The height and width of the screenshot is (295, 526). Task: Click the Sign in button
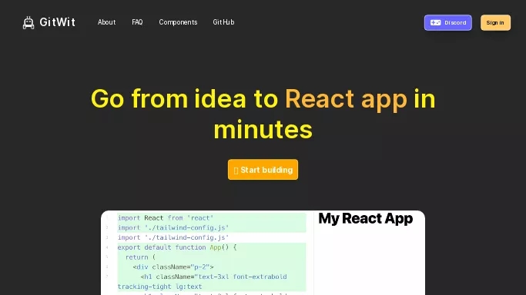[x=495, y=23]
